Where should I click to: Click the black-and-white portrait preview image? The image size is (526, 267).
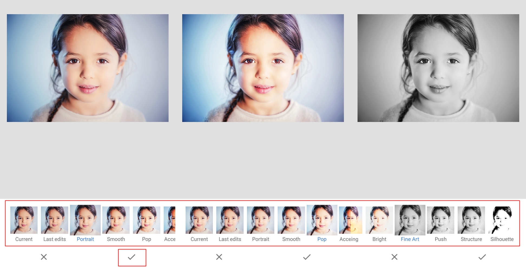438,68
